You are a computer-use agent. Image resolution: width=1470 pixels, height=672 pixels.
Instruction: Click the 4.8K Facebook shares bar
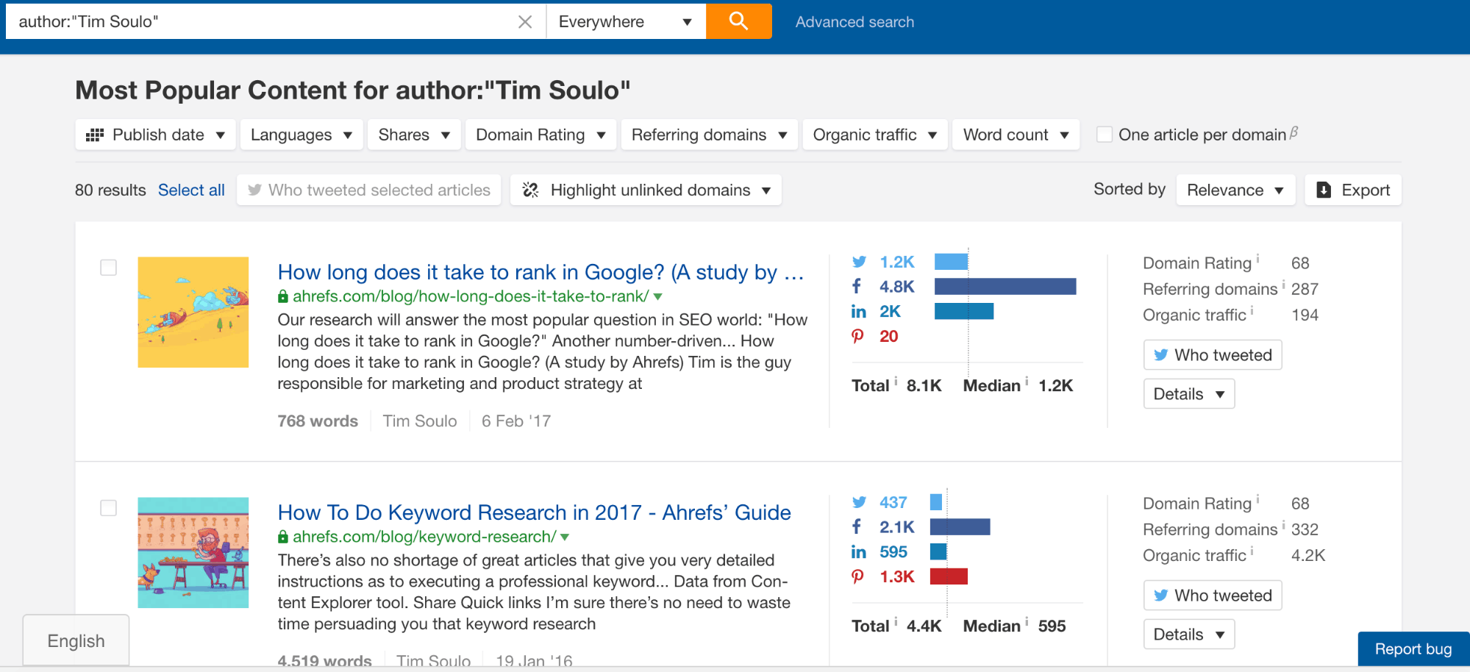point(1005,286)
